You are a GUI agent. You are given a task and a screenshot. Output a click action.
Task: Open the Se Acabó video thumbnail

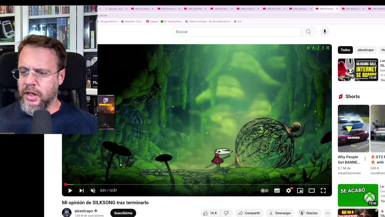pos(358,195)
